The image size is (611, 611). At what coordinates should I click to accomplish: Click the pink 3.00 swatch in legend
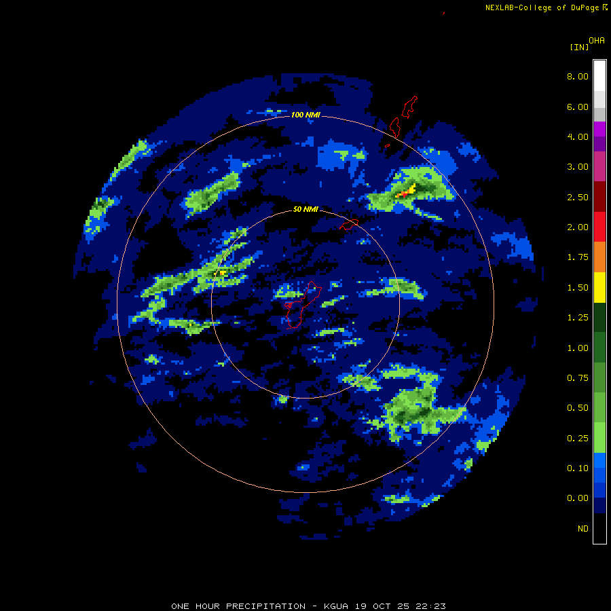tap(599, 166)
